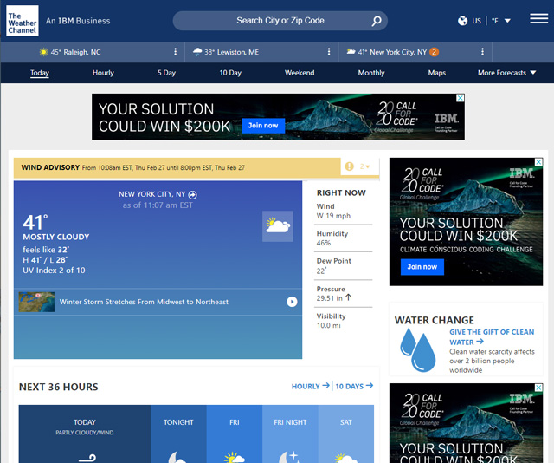The width and height of the screenshot is (554, 463).
Task: Open the 10 Day forecast tab
Action: point(230,73)
